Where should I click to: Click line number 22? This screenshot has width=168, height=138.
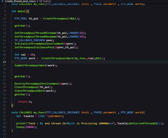[x=4, y=62]
